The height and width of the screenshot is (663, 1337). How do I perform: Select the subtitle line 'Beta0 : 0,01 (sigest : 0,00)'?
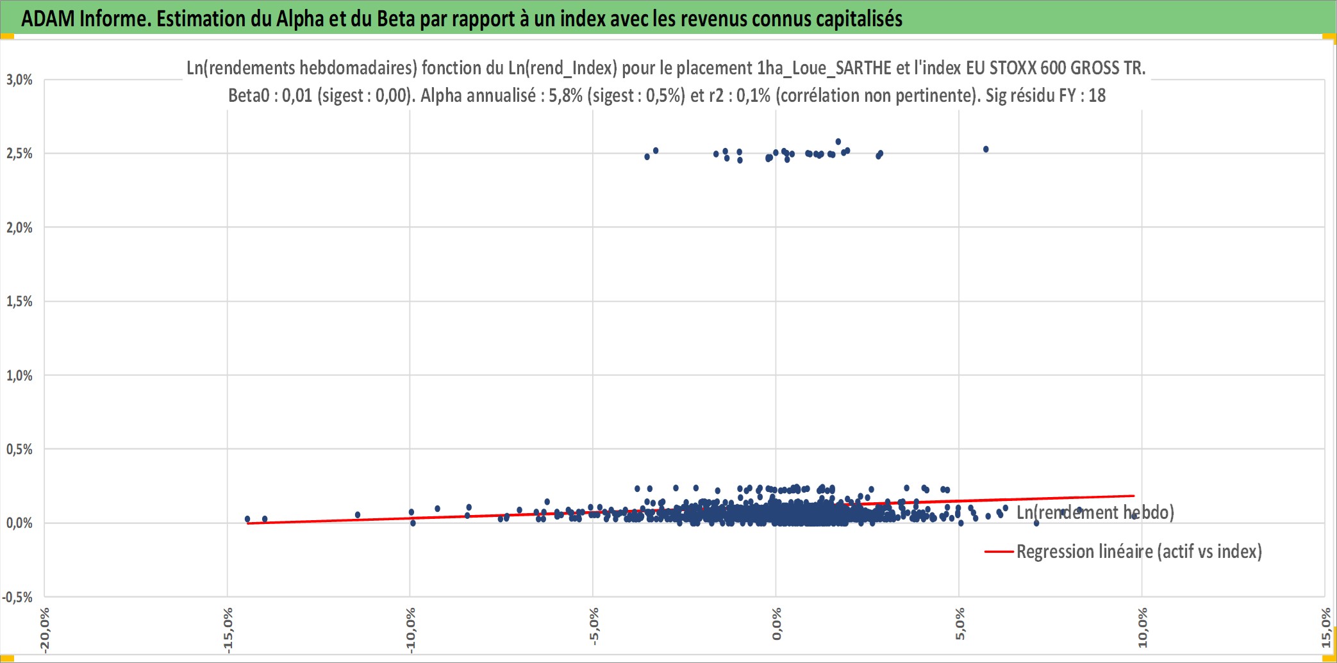coord(667,95)
